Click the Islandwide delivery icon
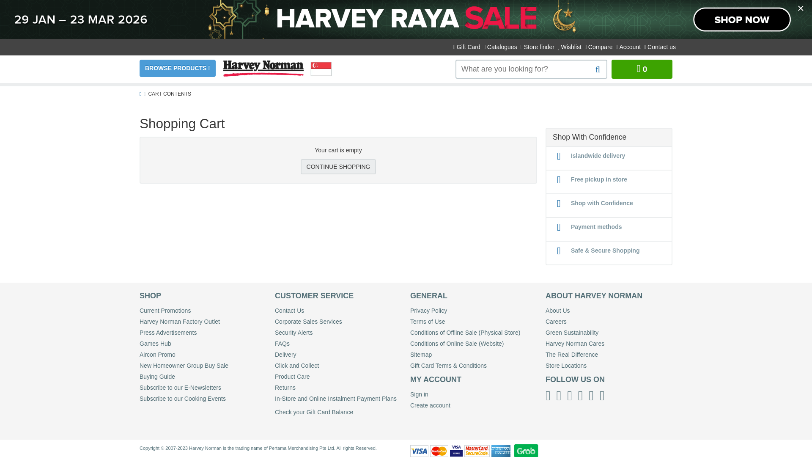Viewport: 812px width, 457px height. click(x=559, y=156)
